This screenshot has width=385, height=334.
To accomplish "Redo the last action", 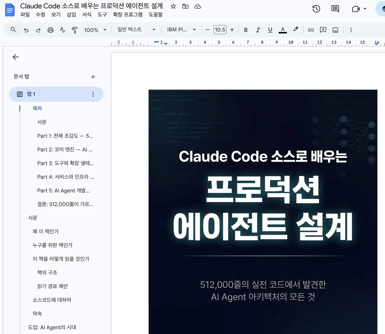I will tap(38, 30).
